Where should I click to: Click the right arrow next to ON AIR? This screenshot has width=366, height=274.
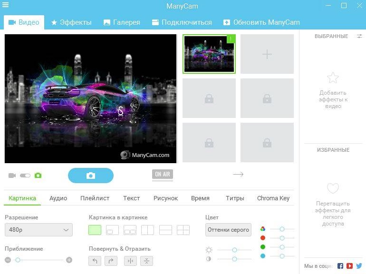point(238,174)
